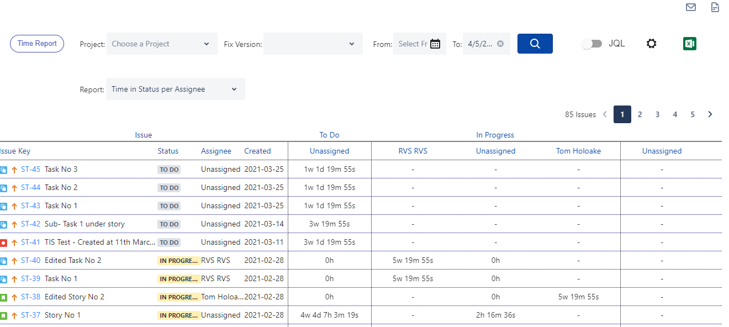Go to page 3 of results
729x327 pixels.
(657, 114)
